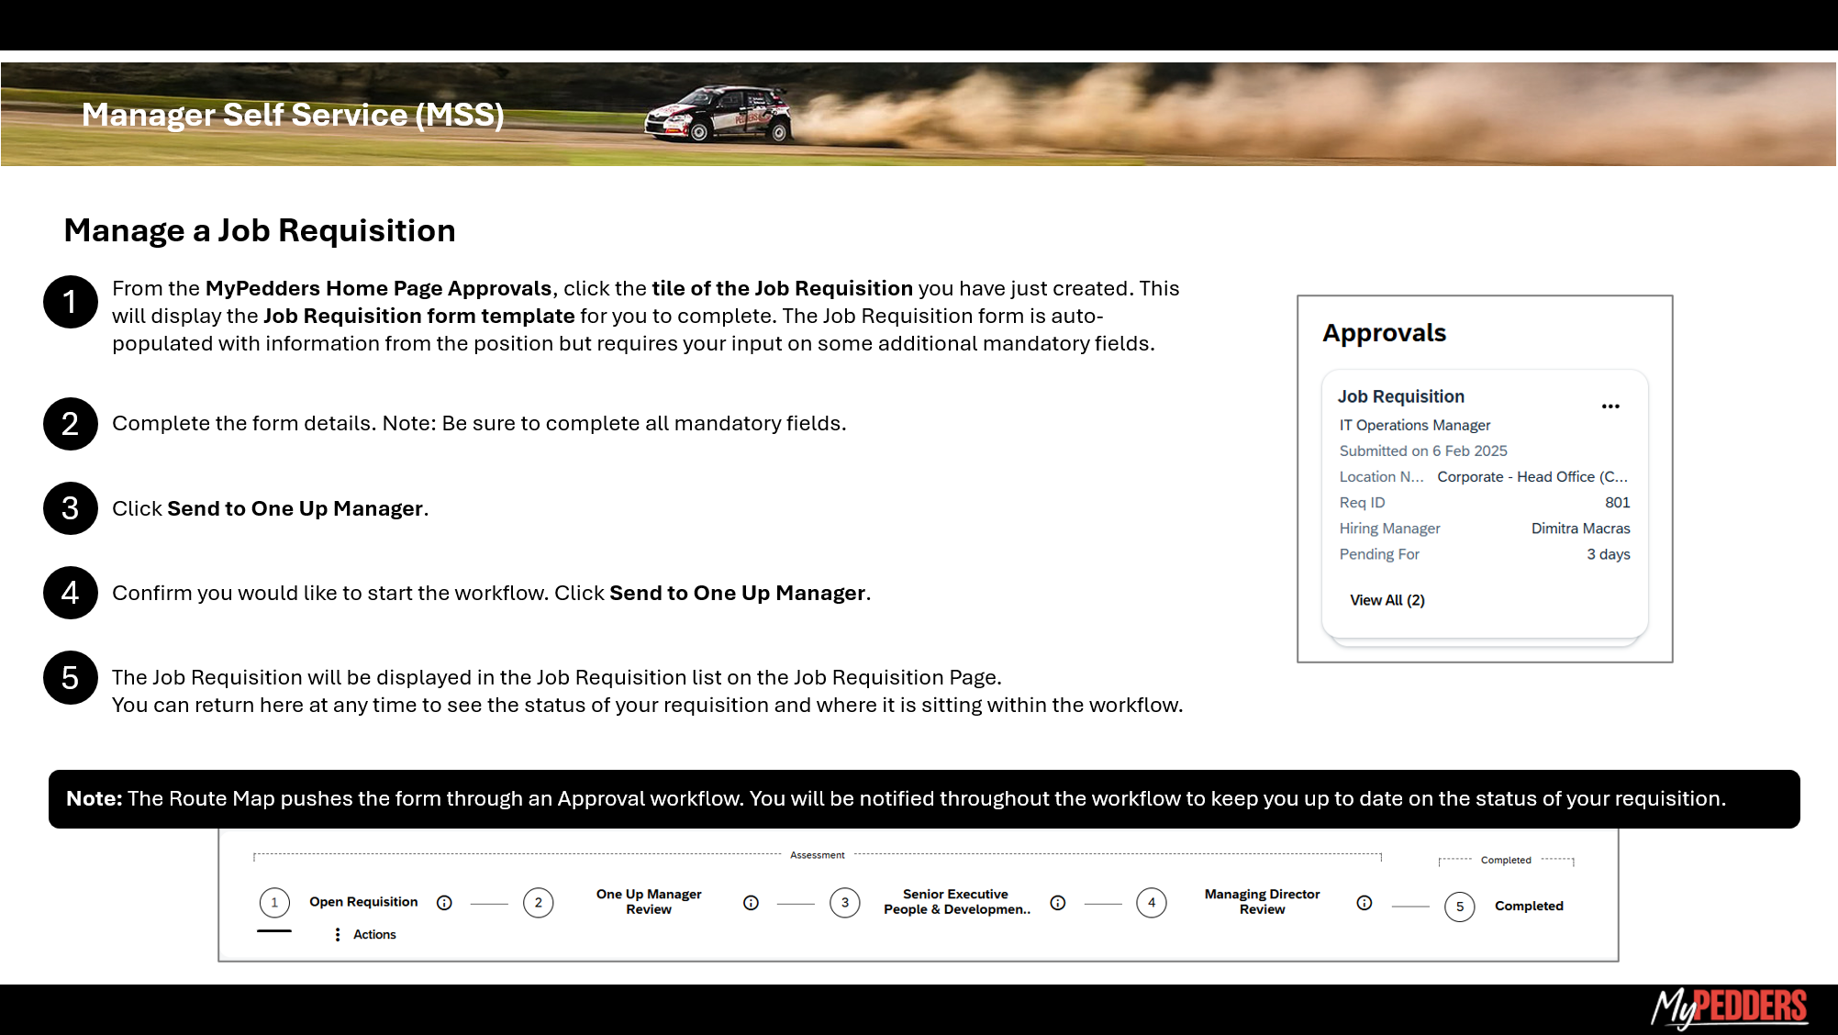The image size is (1838, 1035).
Task: Click the Assessment group label in route map
Action: [x=817, y=855]
